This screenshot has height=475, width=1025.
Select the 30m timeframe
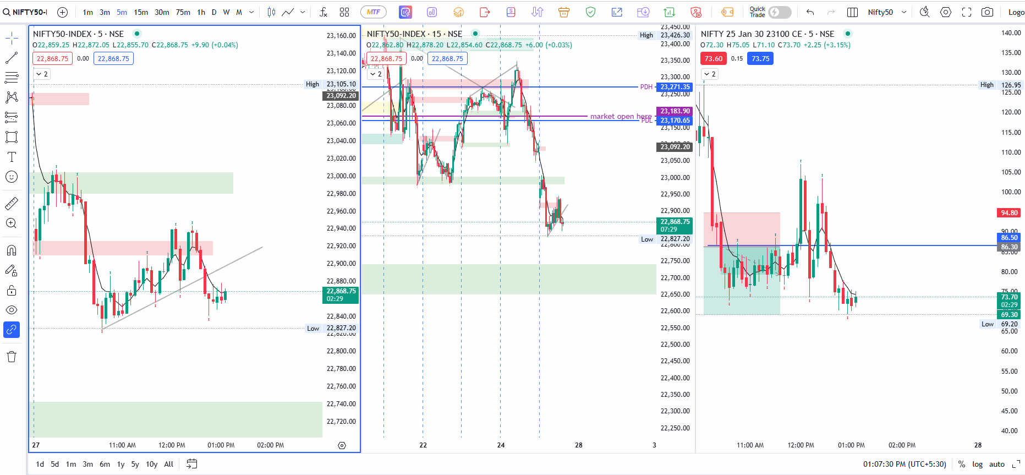162,12
